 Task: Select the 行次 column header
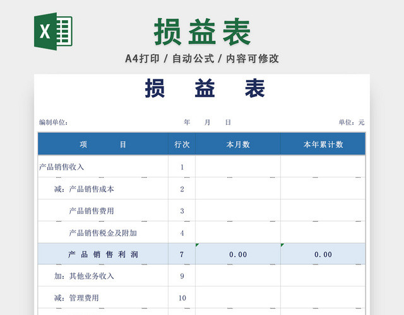(x=182, y=144)
